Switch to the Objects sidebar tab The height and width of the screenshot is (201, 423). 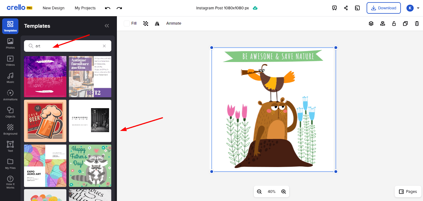point(10,112)
